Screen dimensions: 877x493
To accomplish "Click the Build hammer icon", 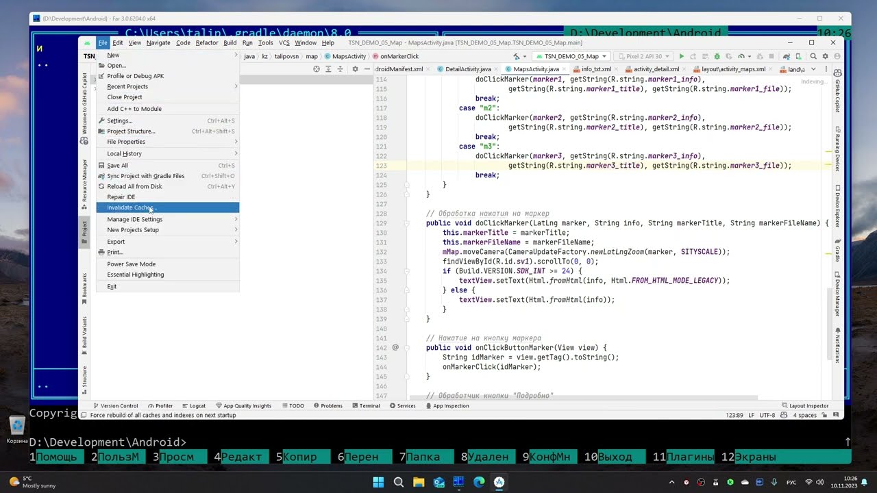I will [517, 56].
